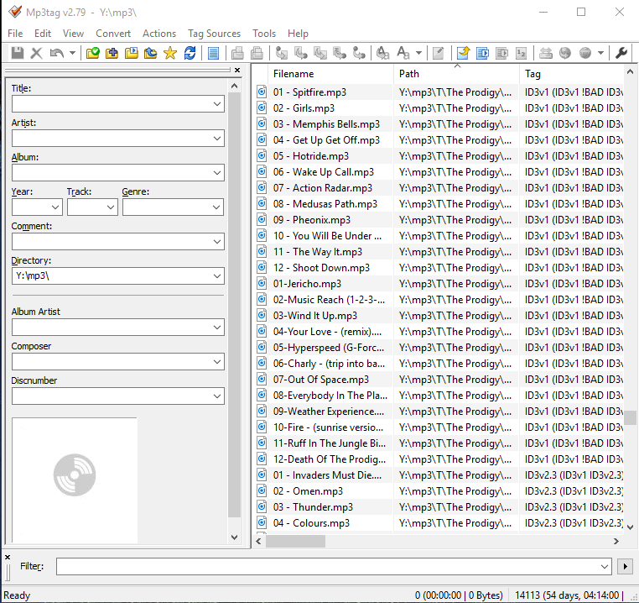Expand the Year field dropdown
The width and height of the screenshot is (639, 603).
55,207
